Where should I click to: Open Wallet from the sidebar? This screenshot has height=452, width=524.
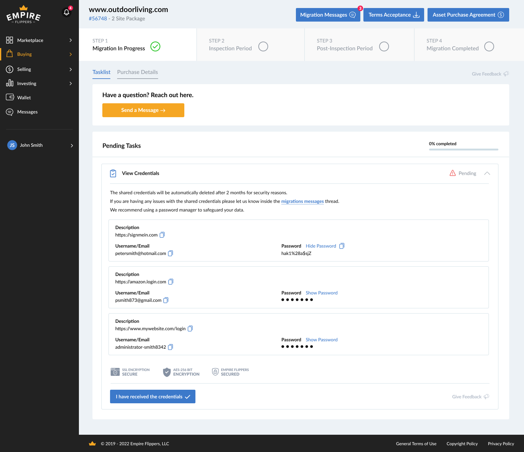pyautogui.click(x=24, y=98)
